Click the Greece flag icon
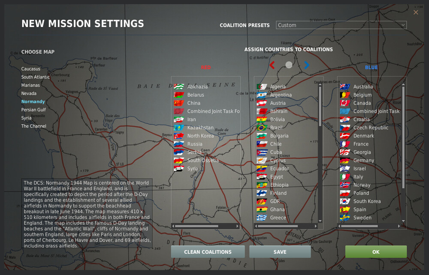This screenshot has height=275, width=429. click(x=262, y=218)
